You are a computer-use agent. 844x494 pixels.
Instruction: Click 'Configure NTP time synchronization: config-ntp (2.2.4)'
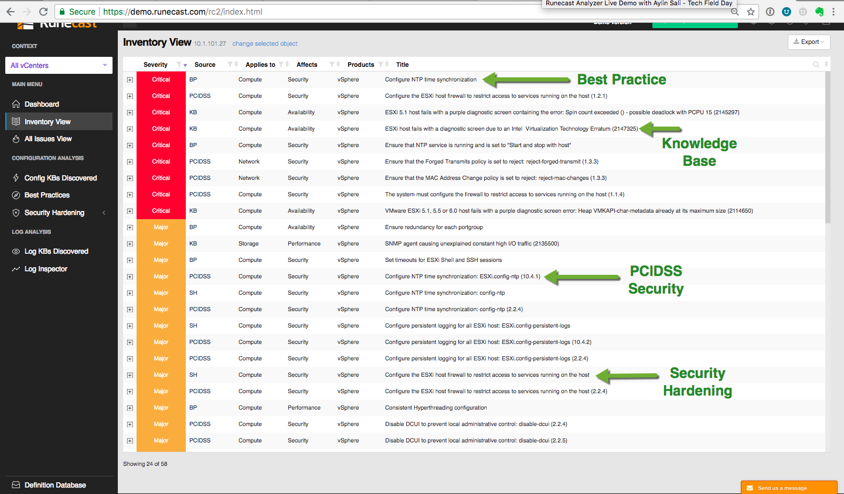point(454,309)
